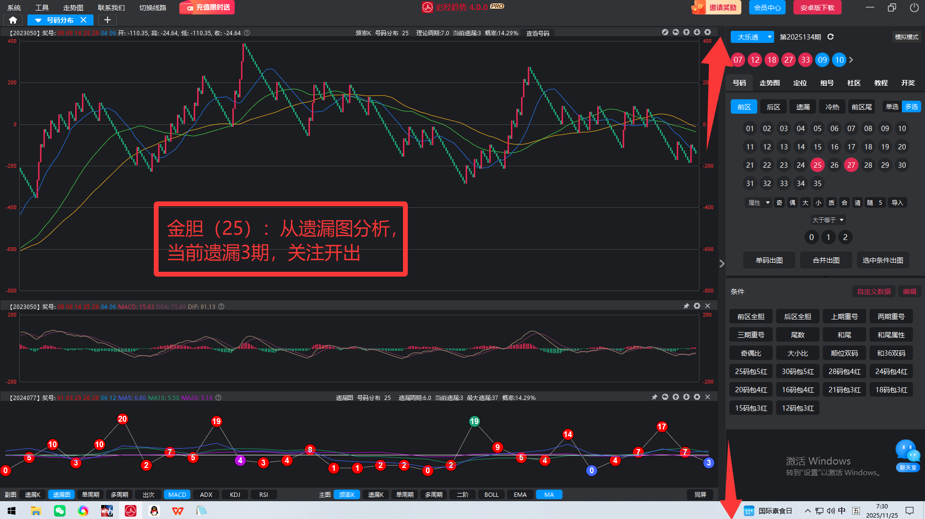Click the pencil draw icon on main chart
Viewport: 925px width, 519px height.
(x=665, y=32)
